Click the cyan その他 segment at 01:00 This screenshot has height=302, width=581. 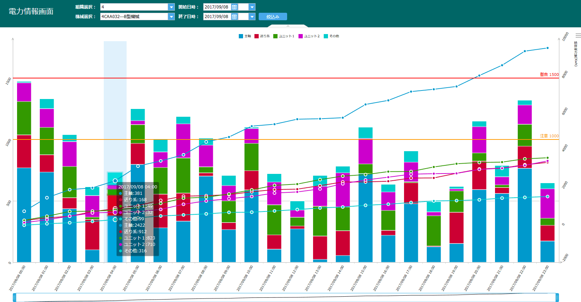tap(47, 104)
